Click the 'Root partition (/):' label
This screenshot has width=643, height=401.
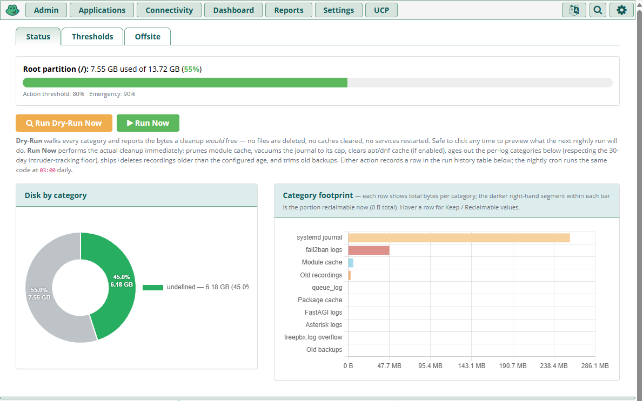tap(56, 69)
